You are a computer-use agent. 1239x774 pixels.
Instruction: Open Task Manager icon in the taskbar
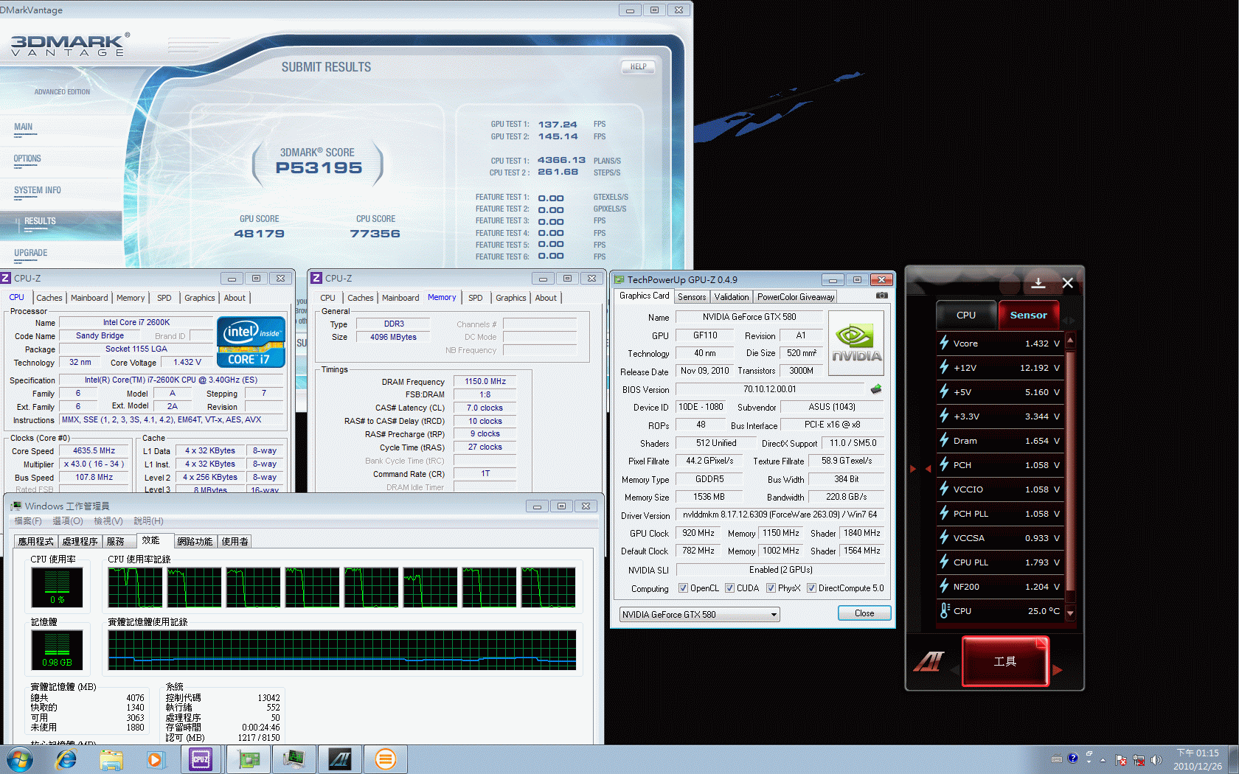click(x=294, y=759)
